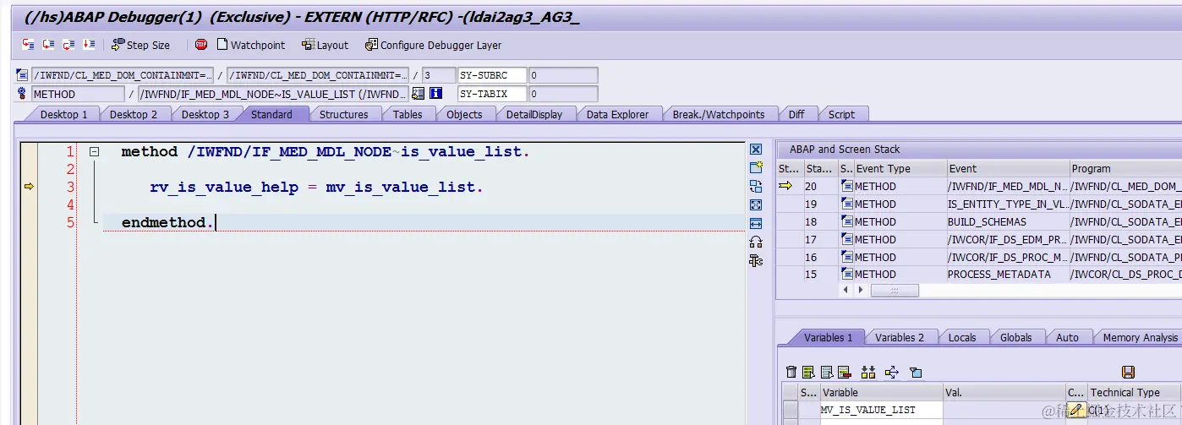Screen dimensions: 1182x425
Task: Click the Continue execution icon
Action: (89, 45)
